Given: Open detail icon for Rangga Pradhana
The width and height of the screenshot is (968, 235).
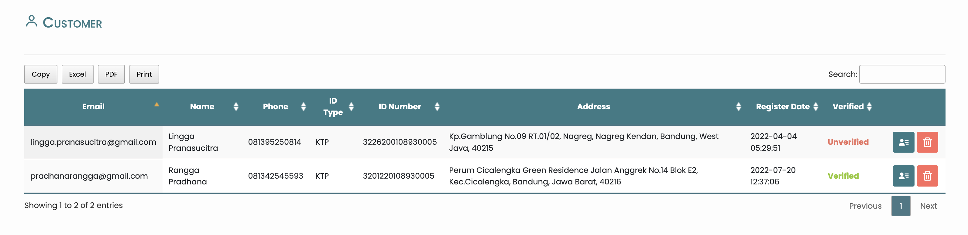Looking at the screenshot, I should tap(903, 176).
